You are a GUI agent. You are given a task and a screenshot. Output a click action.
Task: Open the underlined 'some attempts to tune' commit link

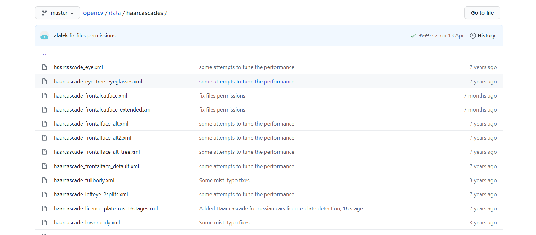[246, 82]
